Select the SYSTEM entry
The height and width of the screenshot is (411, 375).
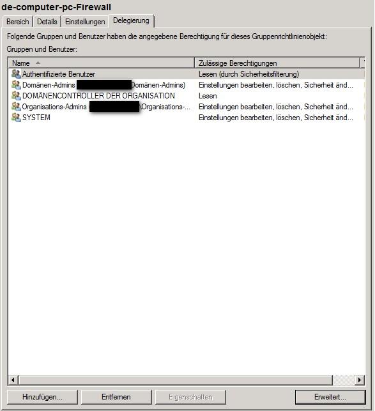point(187,118)
